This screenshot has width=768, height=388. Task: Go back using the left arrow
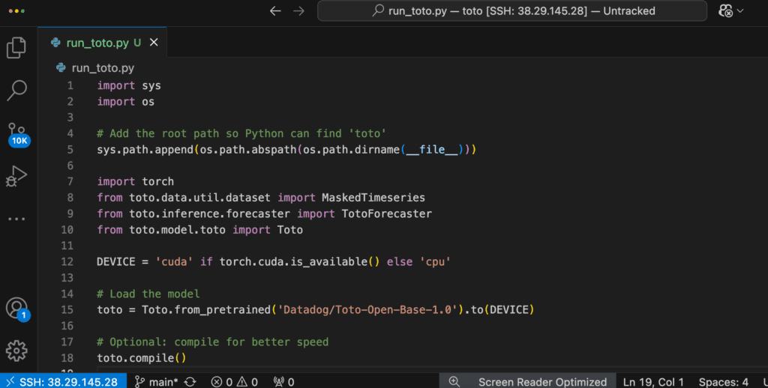click(275, 11)
